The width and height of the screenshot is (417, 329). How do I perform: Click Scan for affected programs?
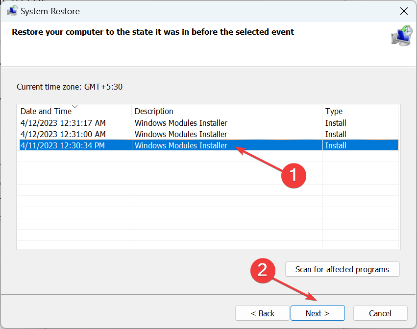click(x=342, y=269)
